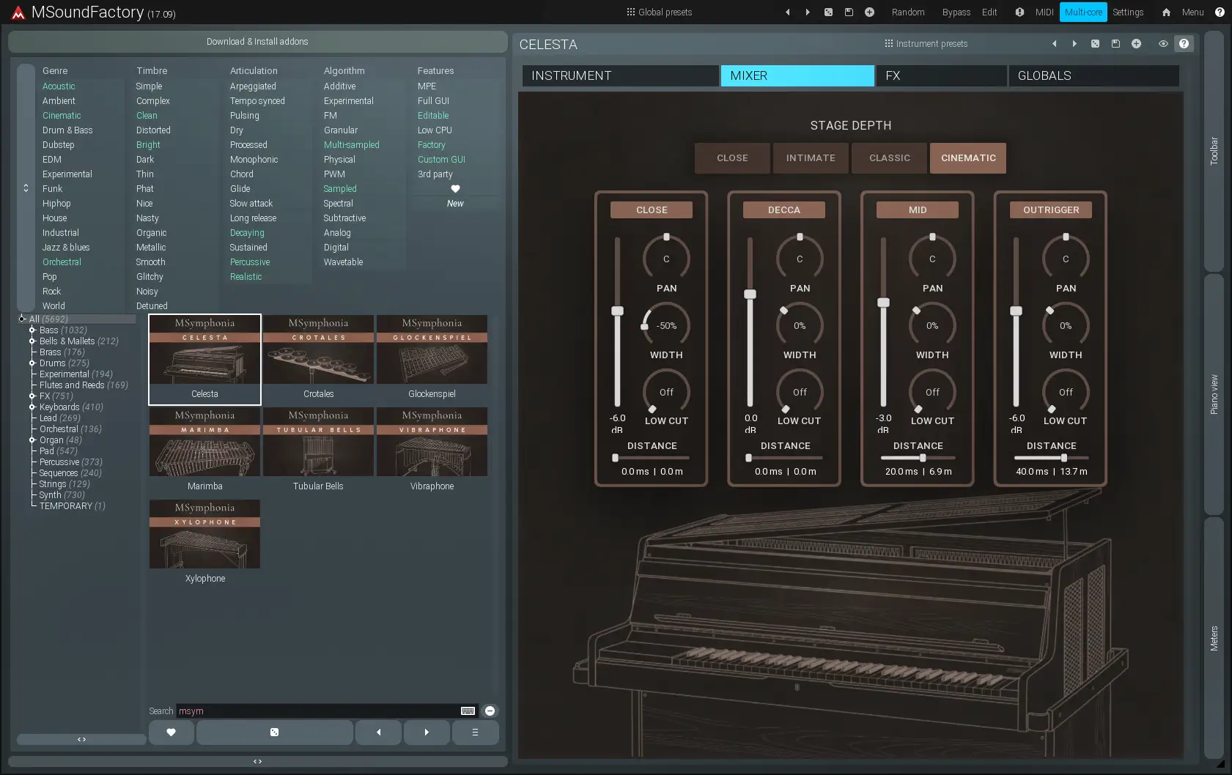The height and width of the screenshot is (775, 1232).
Task: Go to the previous global preset
Action: tap(788, 12)
